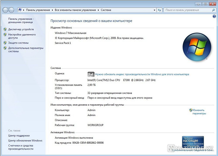The height and width of the screenshot is (156, 218).
Task: Click the Windows 7 logo image
Action: point(197,47)
